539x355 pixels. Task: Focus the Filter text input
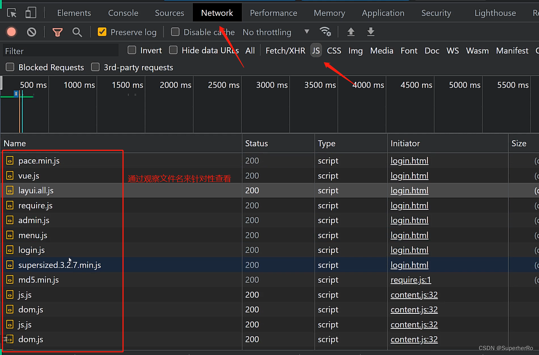click(60, 51)
